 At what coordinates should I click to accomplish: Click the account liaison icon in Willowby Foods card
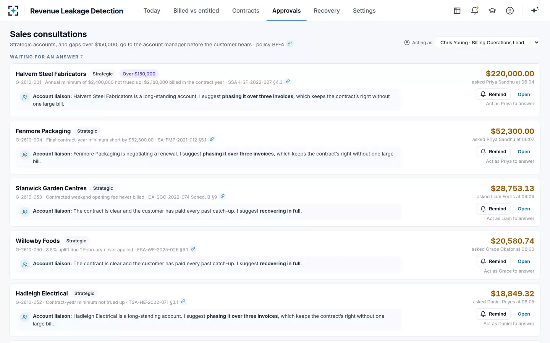25,264
